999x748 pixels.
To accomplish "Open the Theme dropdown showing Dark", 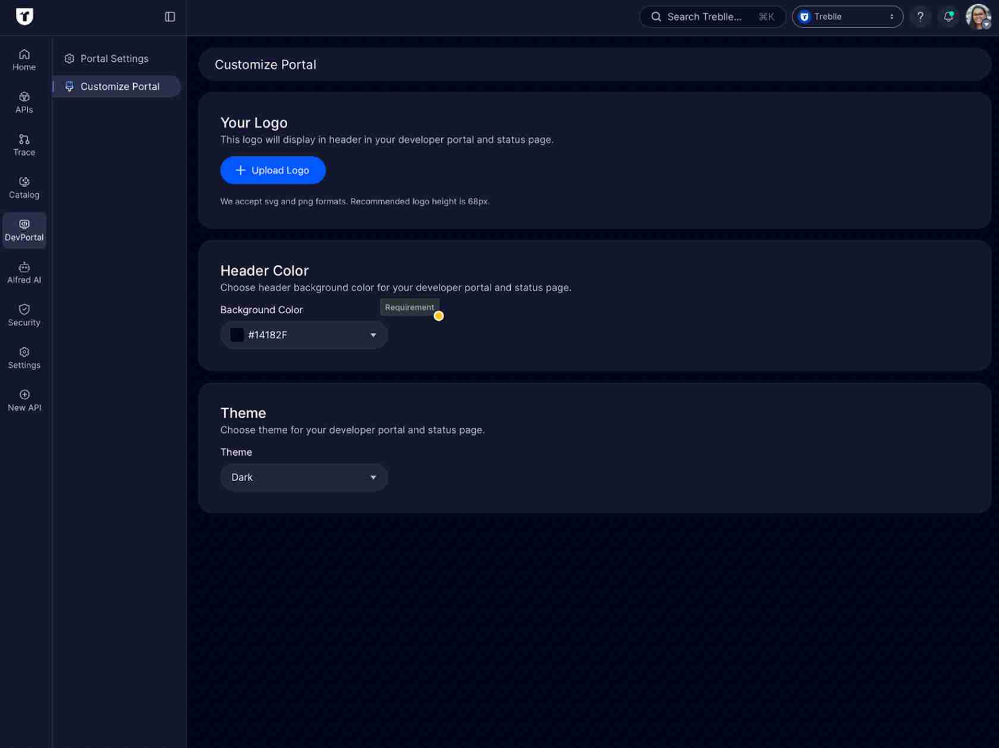I will pos(304,477).
